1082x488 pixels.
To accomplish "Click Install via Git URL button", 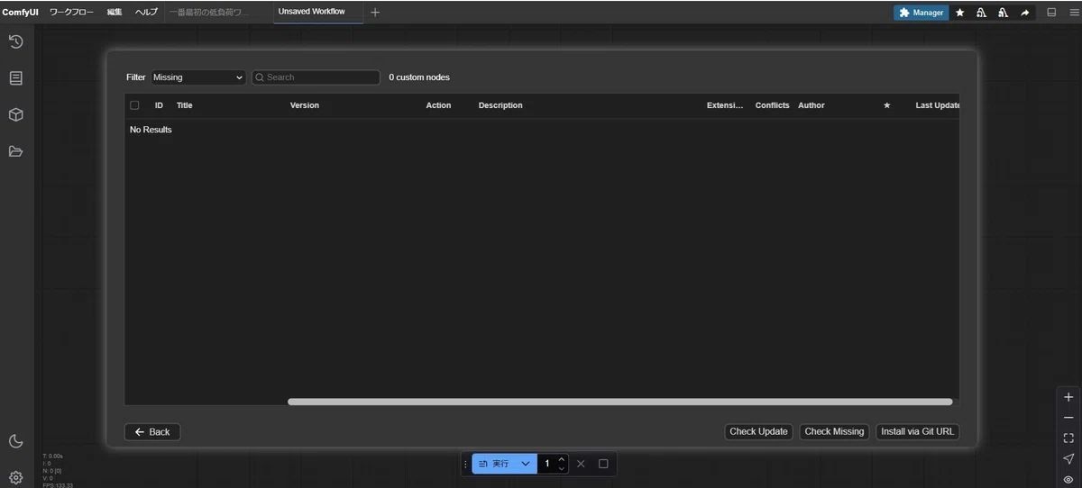I will click(917, 431).
